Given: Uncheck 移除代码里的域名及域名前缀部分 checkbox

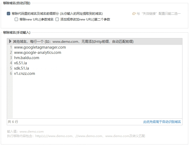Looking at the screenshot, I should (8, 14).
